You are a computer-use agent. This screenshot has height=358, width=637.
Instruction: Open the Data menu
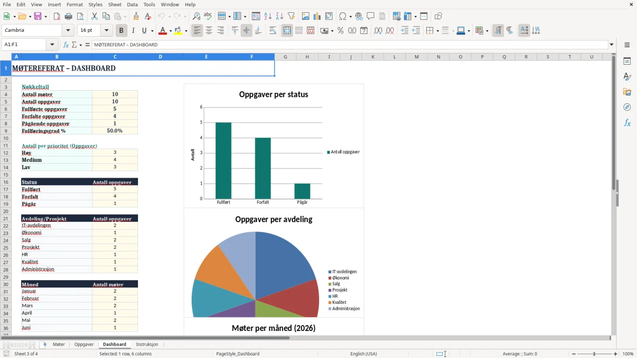pos(132,4)
